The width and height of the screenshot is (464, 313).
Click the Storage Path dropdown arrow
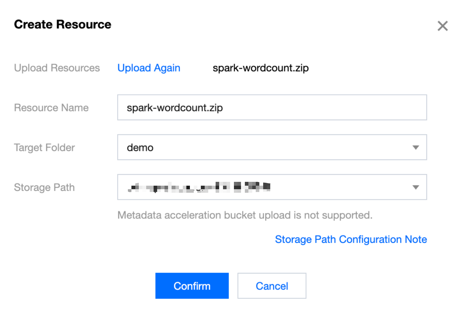pyautogui.click(x=415, y=187)
